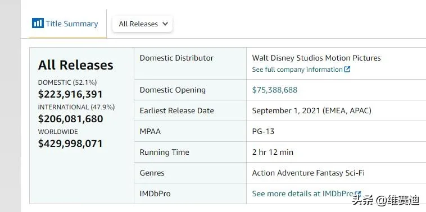This screenshot has height=212, width=426.
Task: Click the Action Adventure Fantasy Sci-Fi genres
Action: (309, 173)
